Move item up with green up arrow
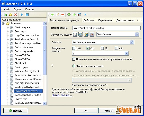Image resolution: width=144 pixels, height=116 pixels. [x=74, y=15]
